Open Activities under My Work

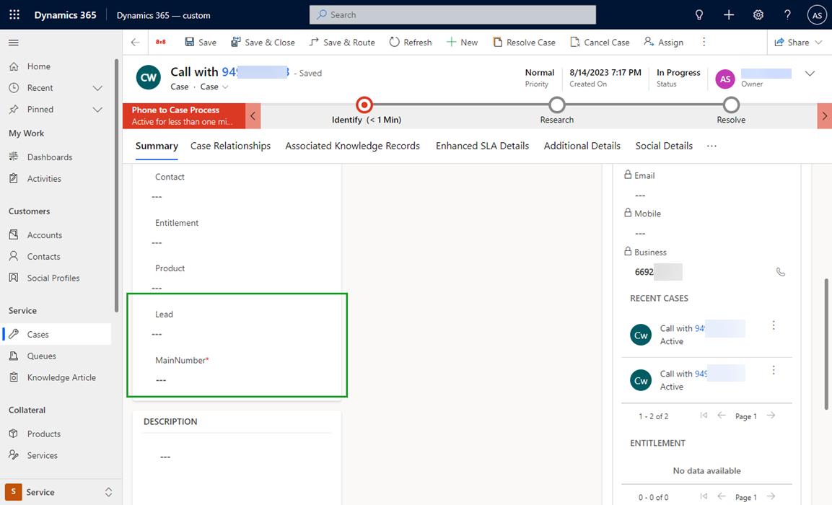[x=45, y=178]
